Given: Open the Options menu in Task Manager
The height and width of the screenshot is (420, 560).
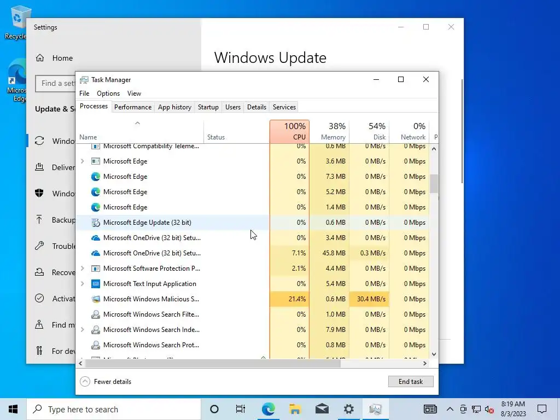Looking at the screenshot, I should click(108, 93).
